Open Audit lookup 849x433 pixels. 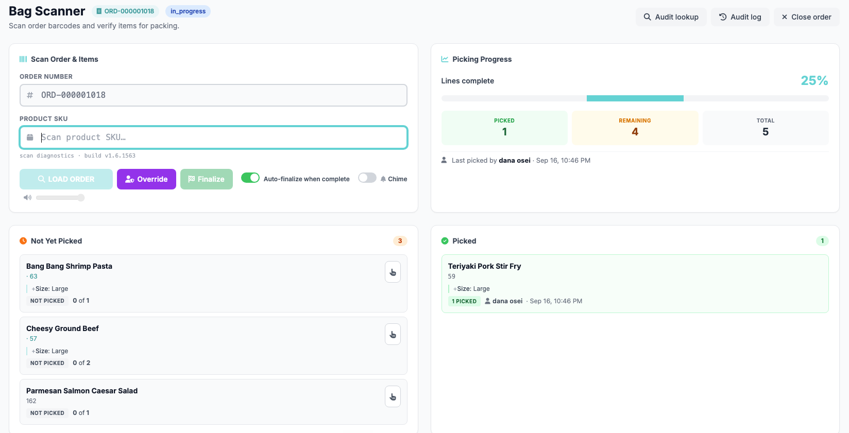pos(671,17)
